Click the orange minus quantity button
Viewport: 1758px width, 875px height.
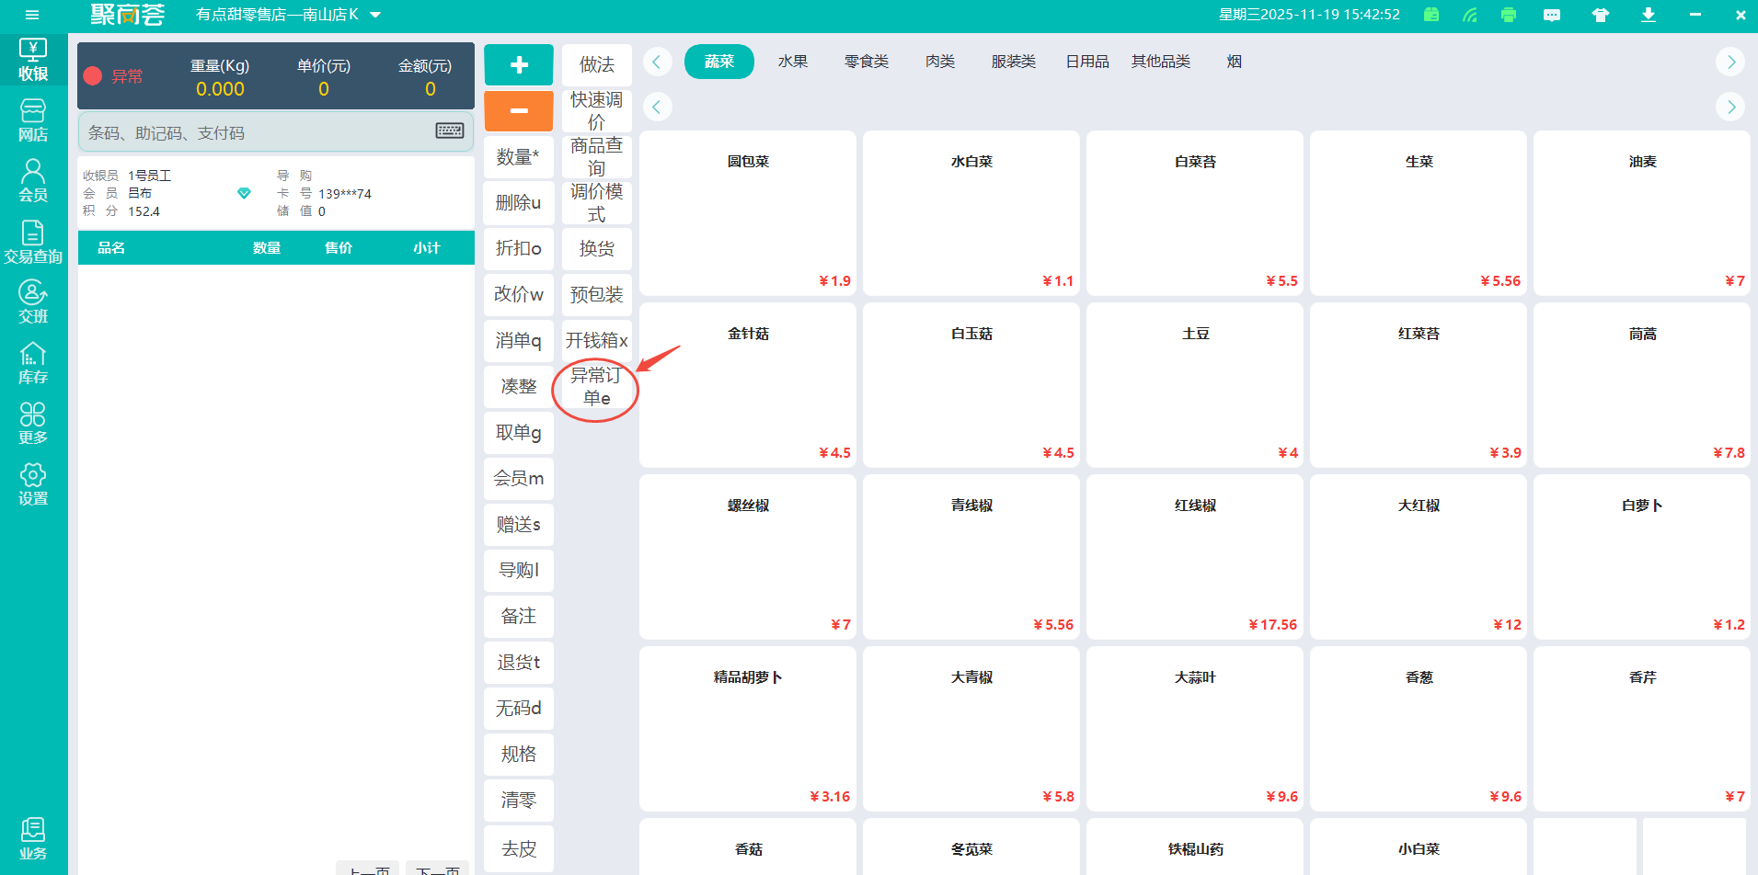(519, 111)
